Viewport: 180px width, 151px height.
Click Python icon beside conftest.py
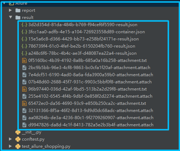click(x=18, y=139)
